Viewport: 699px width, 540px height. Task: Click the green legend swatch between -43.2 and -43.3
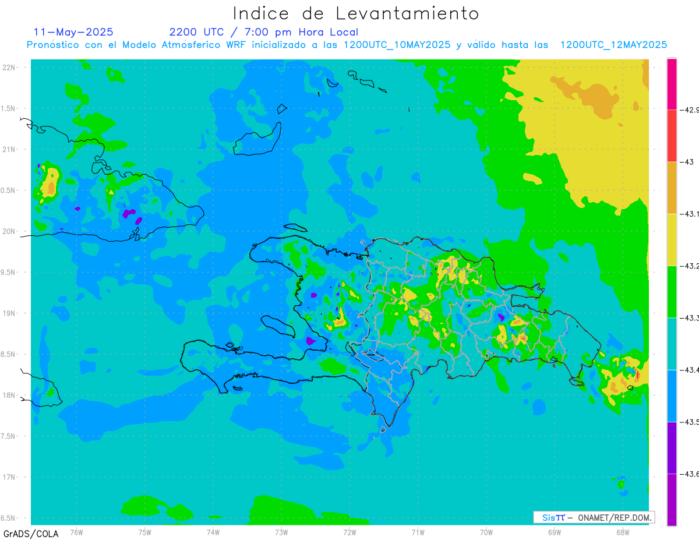coord(672,291)
